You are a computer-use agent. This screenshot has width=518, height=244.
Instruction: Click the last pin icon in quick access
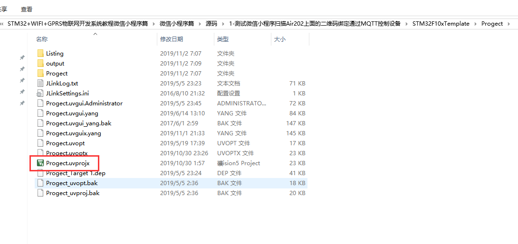point(22,103)
